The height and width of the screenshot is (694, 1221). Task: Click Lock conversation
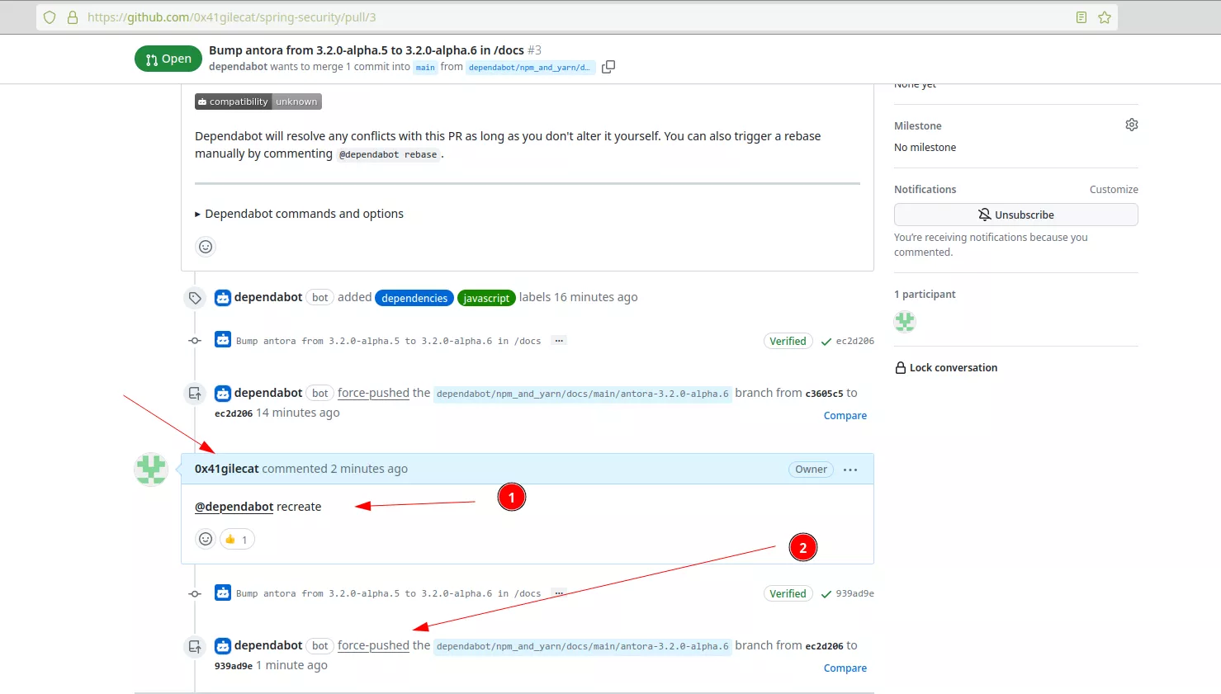tap(946, 368)
